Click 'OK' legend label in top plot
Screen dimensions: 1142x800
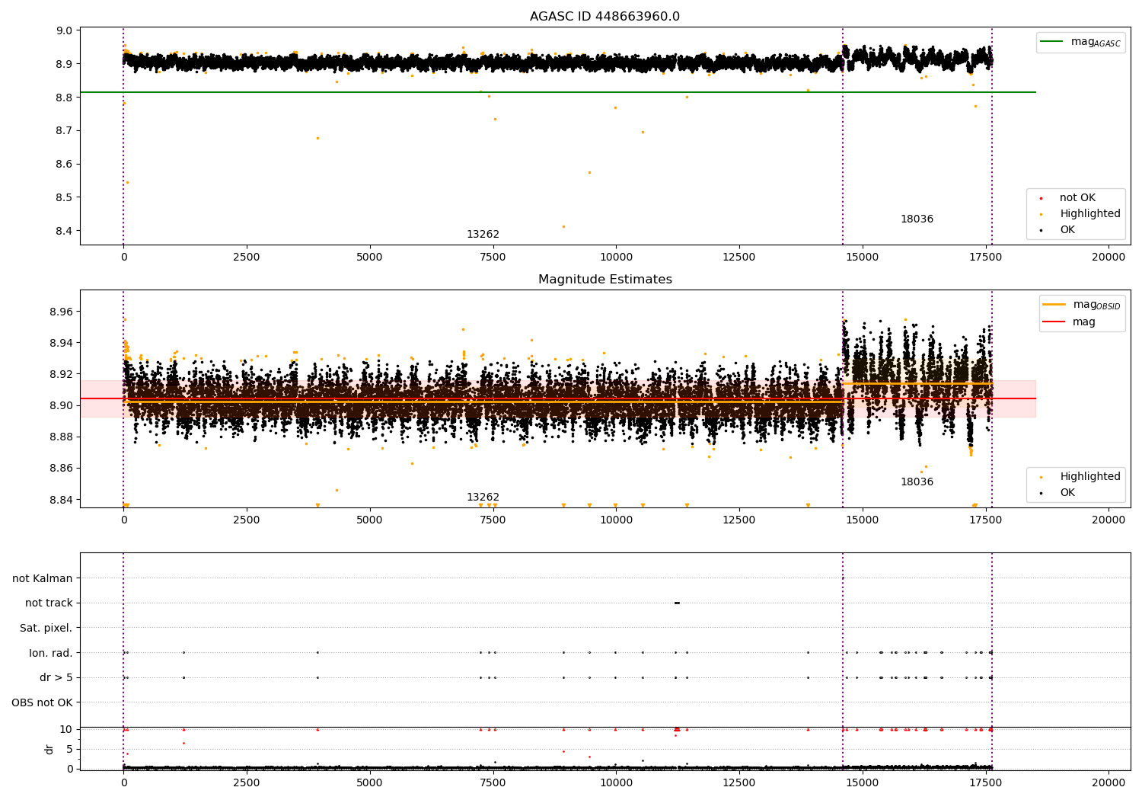(x=1067, y=230)
